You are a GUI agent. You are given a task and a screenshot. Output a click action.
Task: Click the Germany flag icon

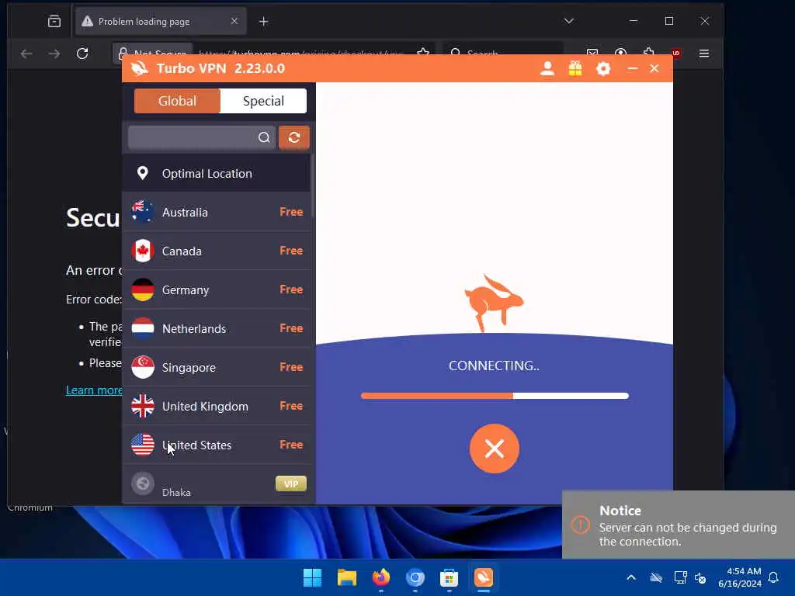pos(143,289)
